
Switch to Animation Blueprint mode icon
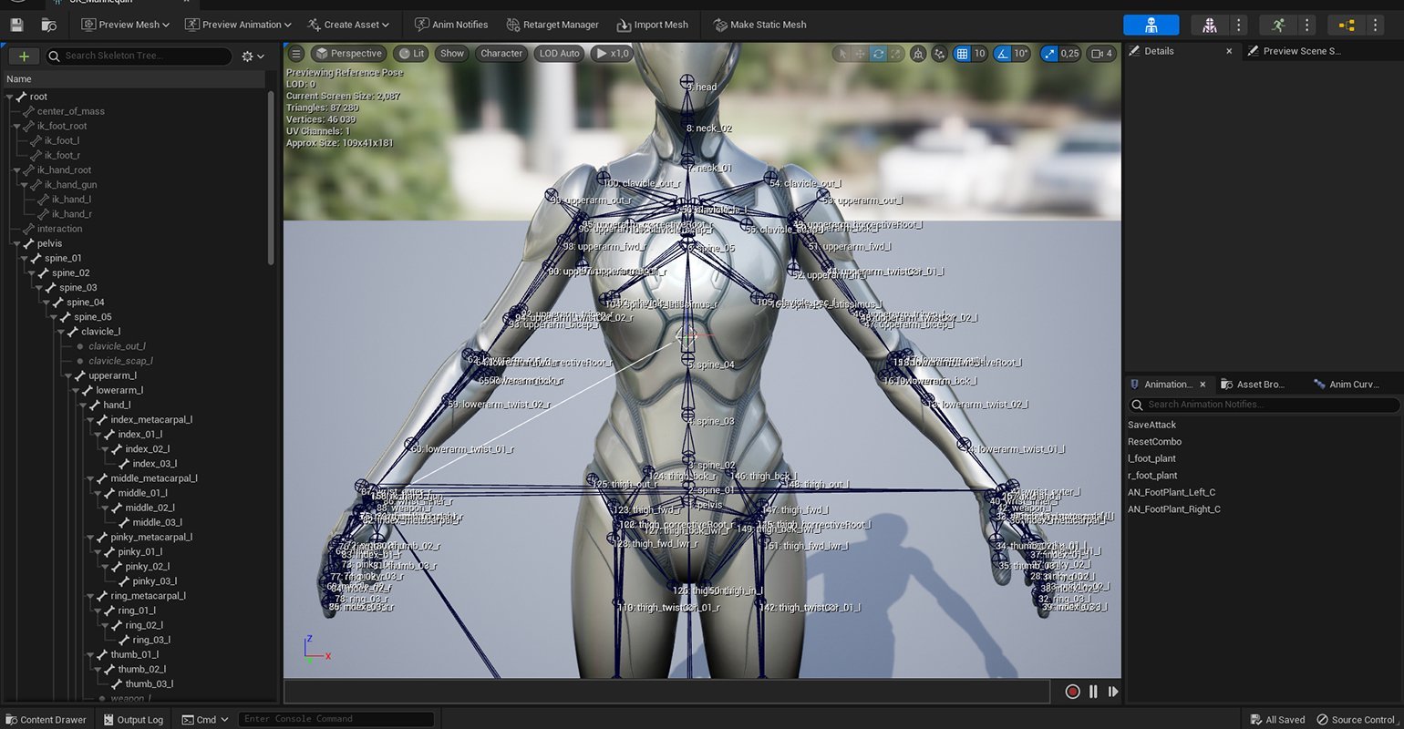(x=1347, y=25)
